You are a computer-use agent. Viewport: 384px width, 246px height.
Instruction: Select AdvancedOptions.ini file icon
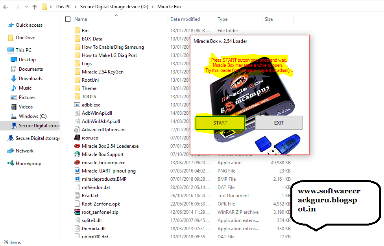coord(77,130)
